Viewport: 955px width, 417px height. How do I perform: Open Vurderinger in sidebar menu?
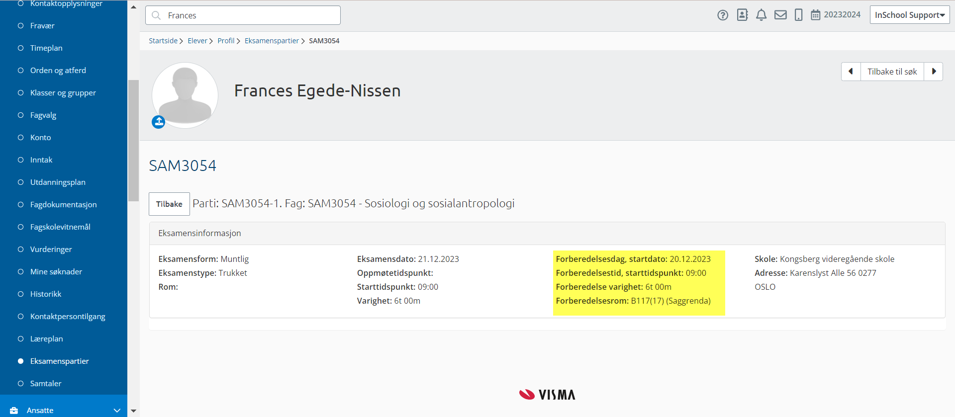51,250
